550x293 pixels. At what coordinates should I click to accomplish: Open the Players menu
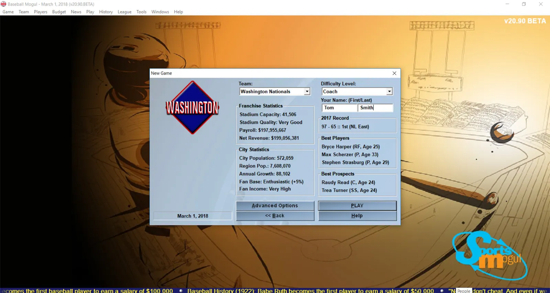click(41, 12)
